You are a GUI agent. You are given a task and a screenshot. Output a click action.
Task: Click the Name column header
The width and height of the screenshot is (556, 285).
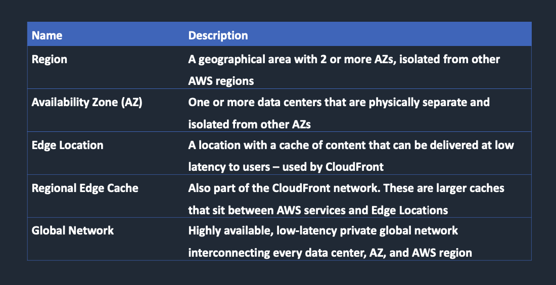[47, 35]
